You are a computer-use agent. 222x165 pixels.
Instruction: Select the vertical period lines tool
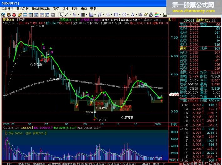(x=83, y=15)
